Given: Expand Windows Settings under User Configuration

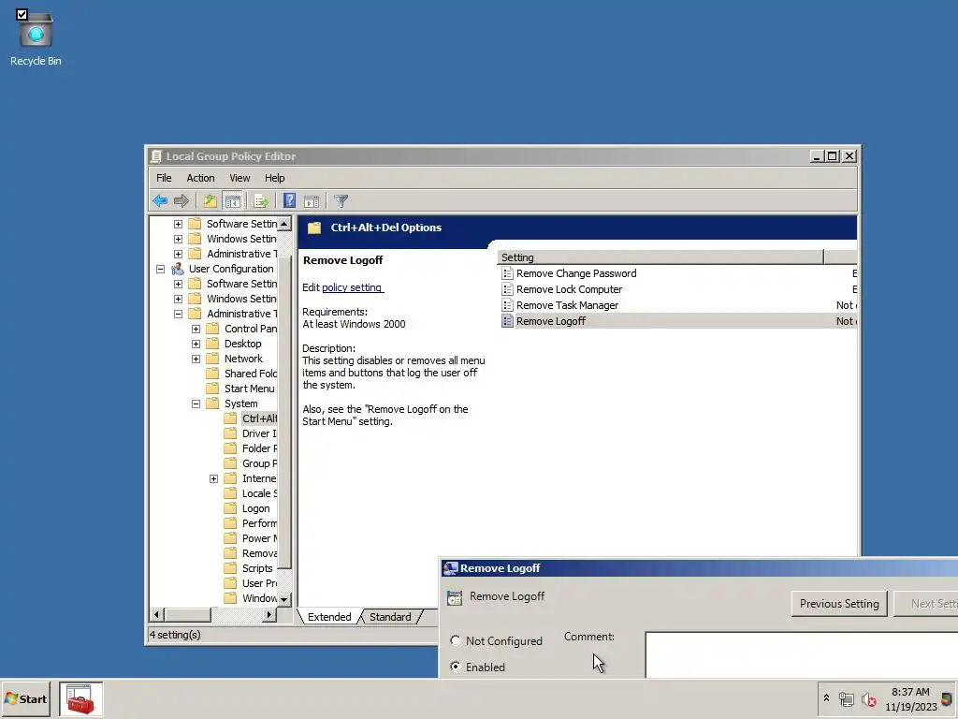Looking at the screenshot, I should point(178,299).
